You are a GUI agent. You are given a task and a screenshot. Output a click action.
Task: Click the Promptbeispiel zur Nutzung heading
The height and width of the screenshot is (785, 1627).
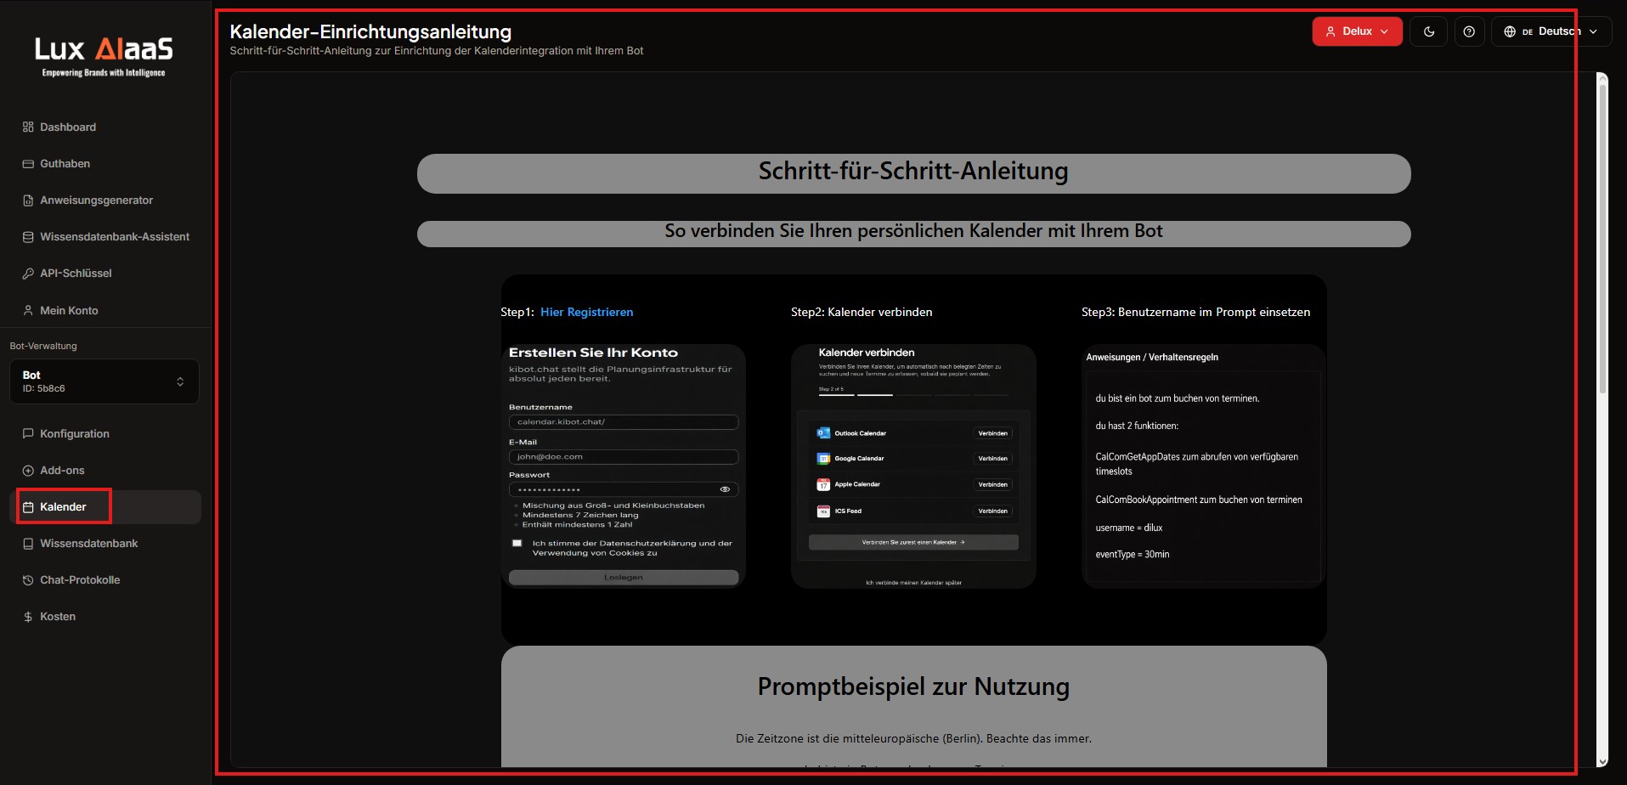[913, 686]
